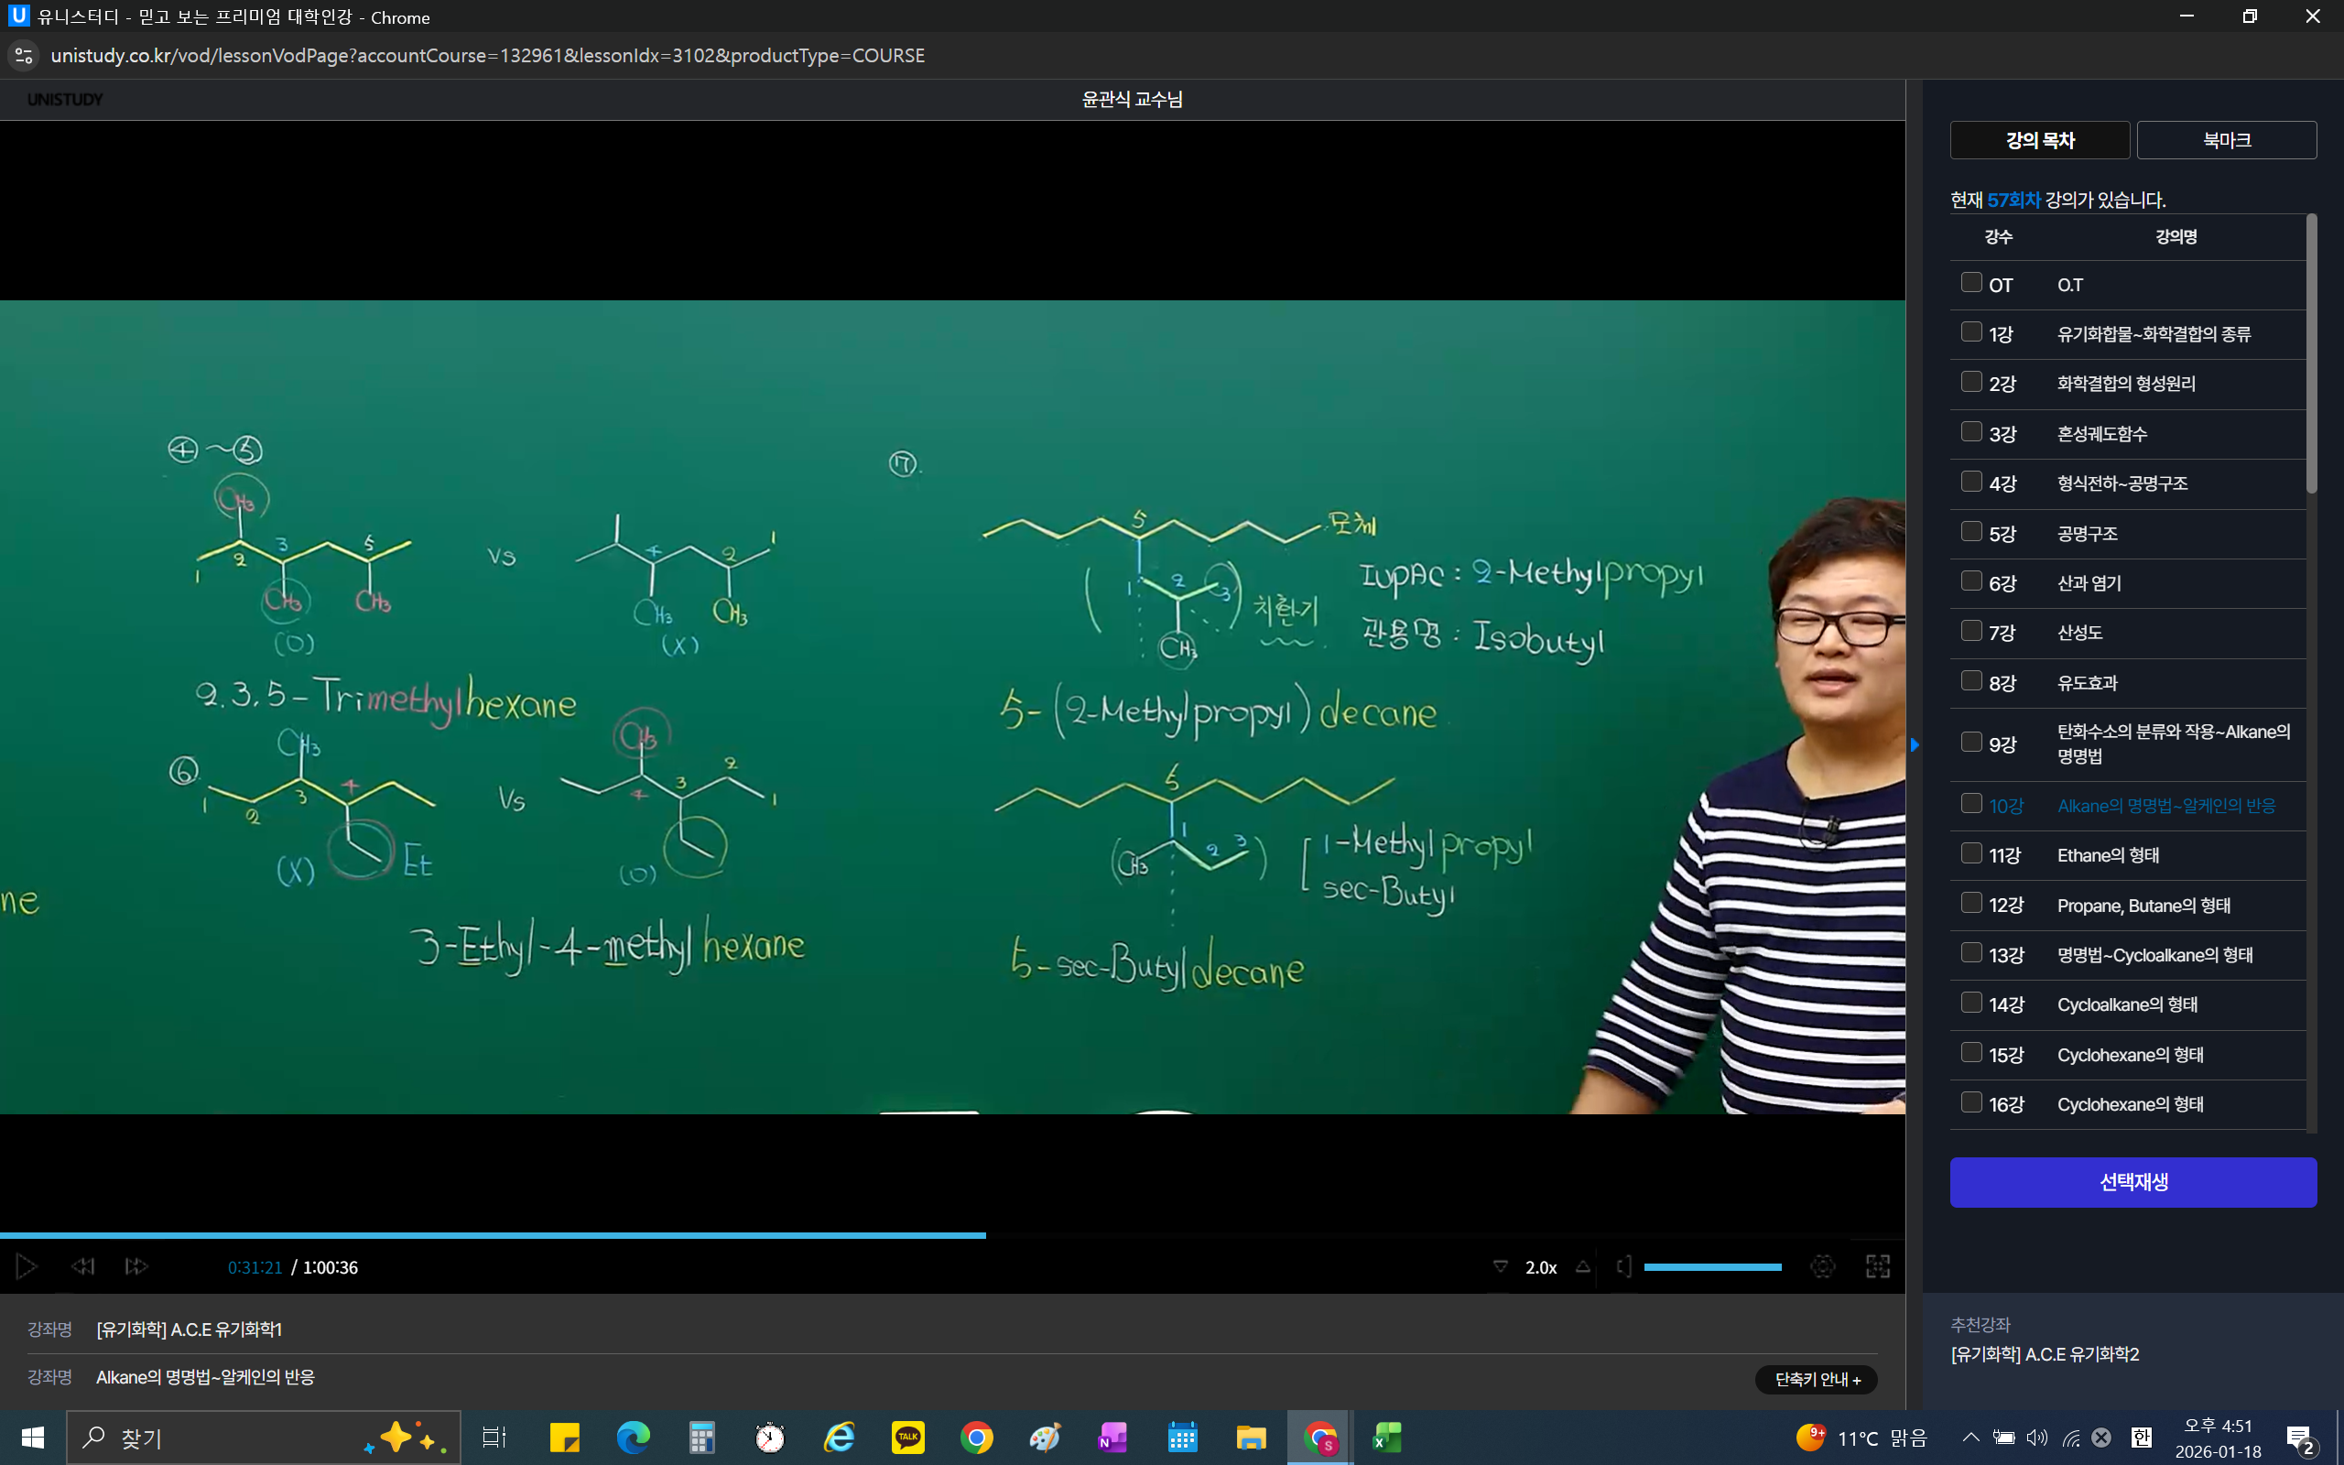Select the 11강 Ethane의 형태 checkbox

(x=1971, y=853)
